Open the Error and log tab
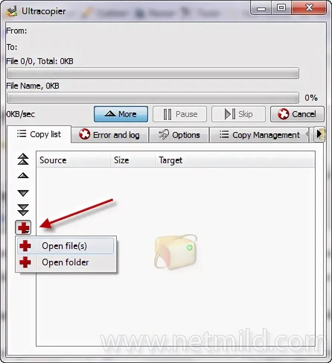Viewport: 332px width, 363px height. 110,135
